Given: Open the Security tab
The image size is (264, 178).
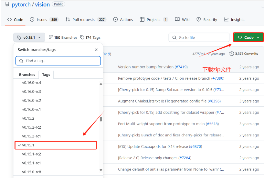Looking at the screenshot, I should point(207,20).
